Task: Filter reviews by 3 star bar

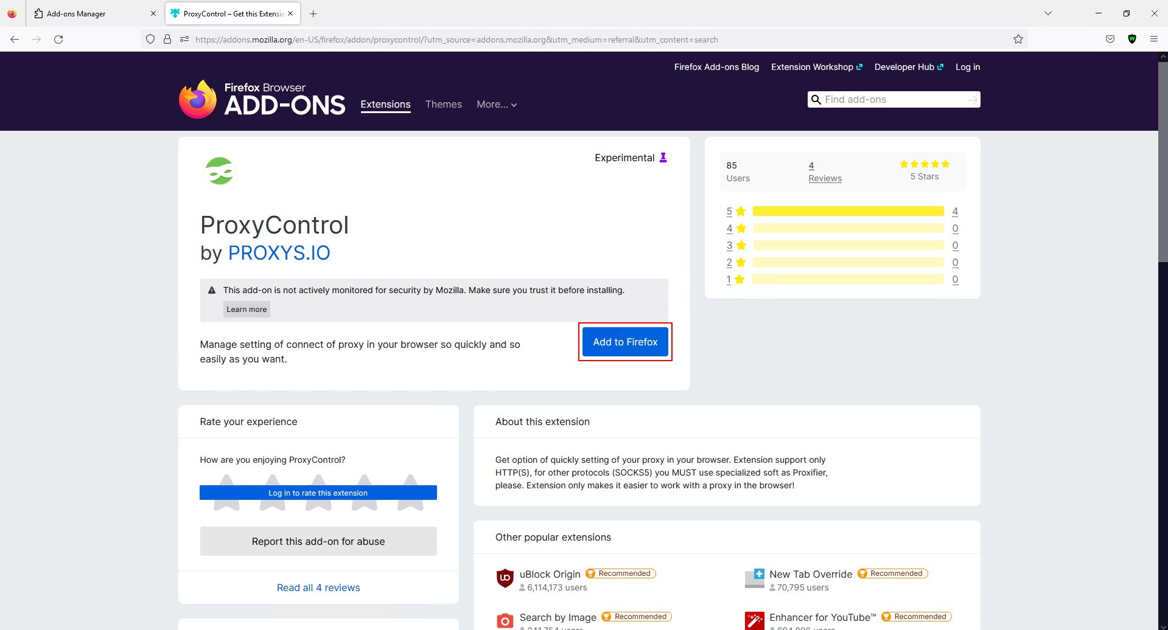Action: point(848,245)
